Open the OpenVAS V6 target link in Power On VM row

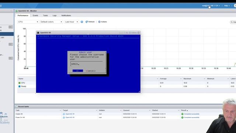point(70,117)
